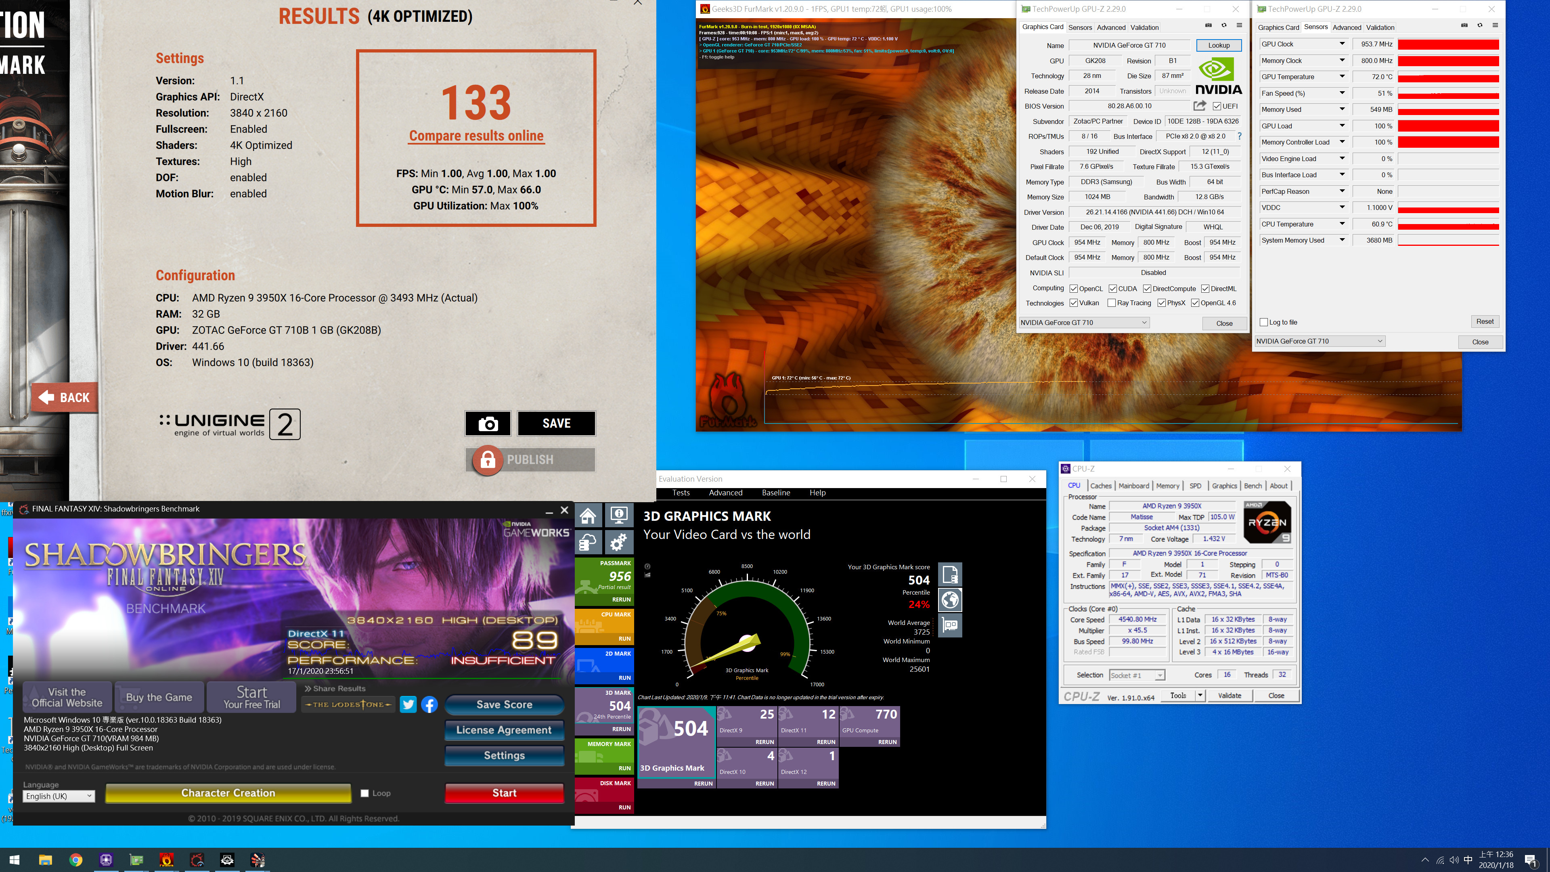This screenshot has width=1550, height=872.
Task: Expand GPU Temperature sensor dropdown
Action: pos(1342,76)
